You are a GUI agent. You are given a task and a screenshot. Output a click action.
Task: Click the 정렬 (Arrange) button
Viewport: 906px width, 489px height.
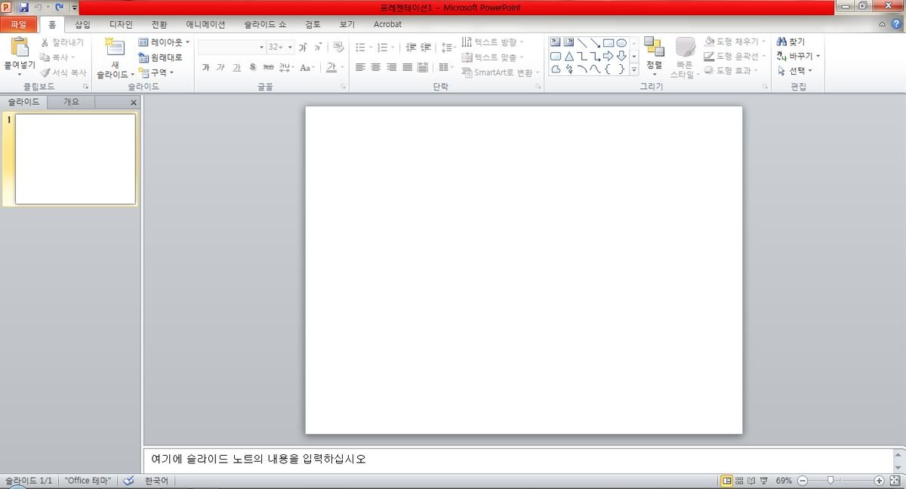pyautogui.click(x=654, y=56)
